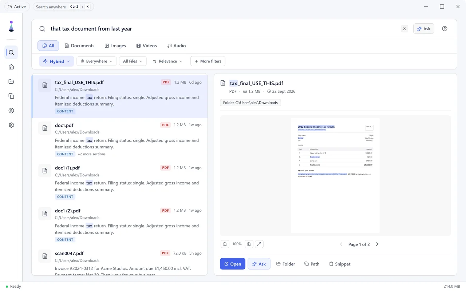Click the tax return page thumbnail preview
466x291 pixels.
click(x=335, y=175)
